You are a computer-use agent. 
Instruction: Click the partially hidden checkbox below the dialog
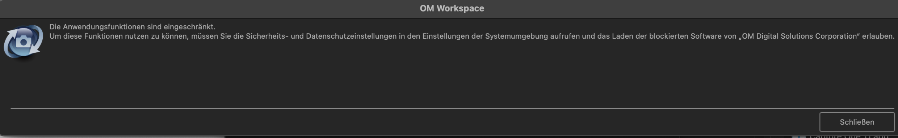click(798, 137)
